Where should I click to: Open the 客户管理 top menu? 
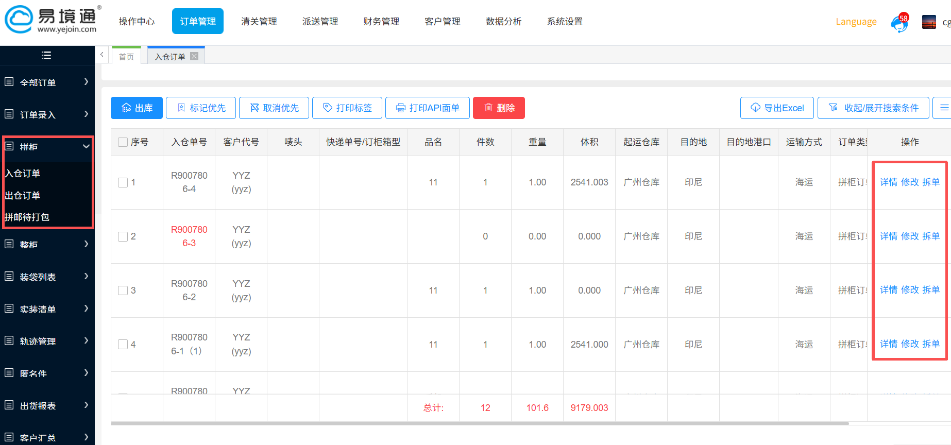pyautogui.click(x=443, y=21)
